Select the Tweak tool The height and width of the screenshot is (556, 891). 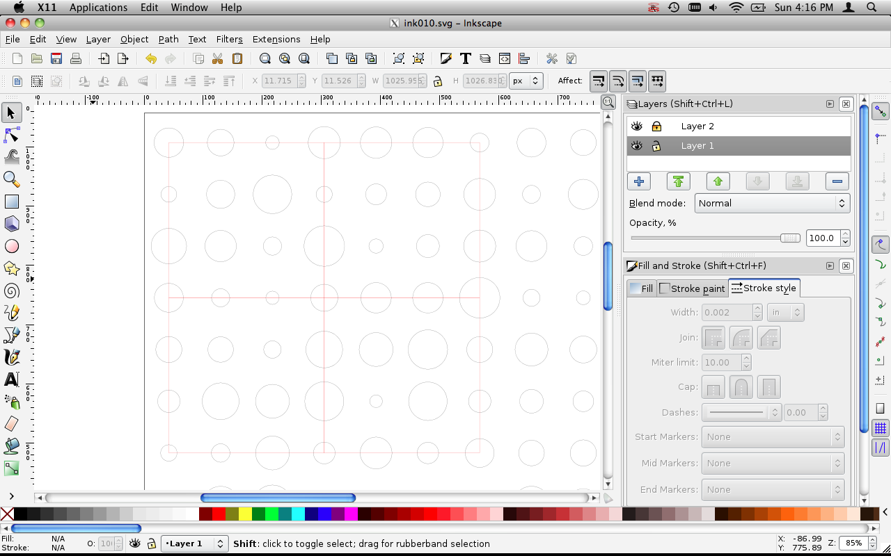11,156
